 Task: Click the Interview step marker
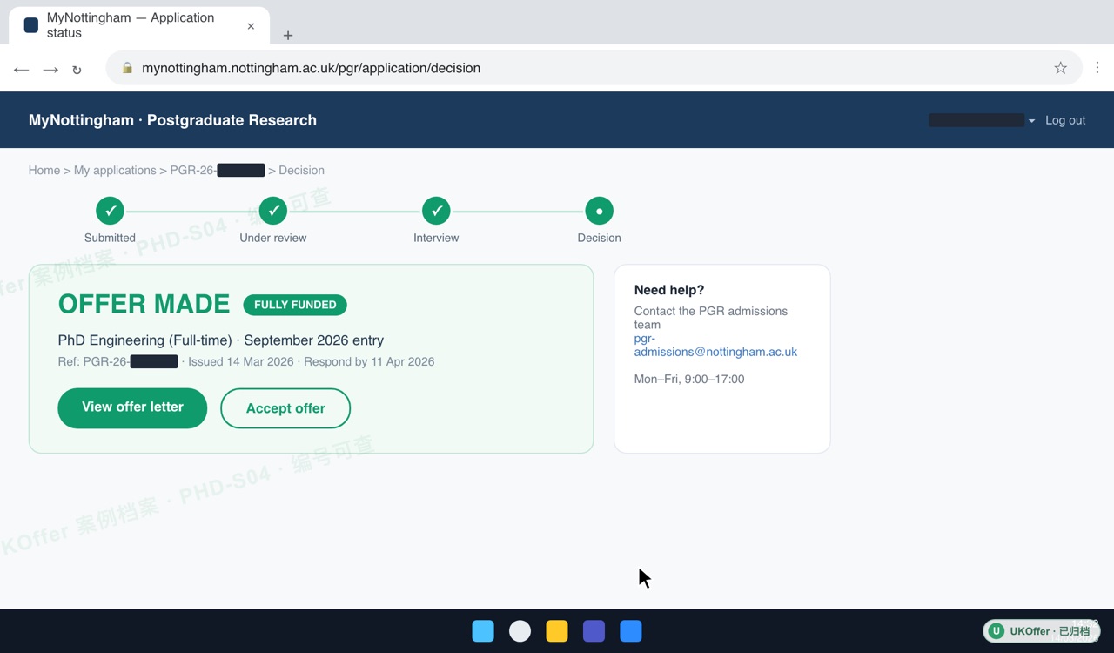pos(436,211)
